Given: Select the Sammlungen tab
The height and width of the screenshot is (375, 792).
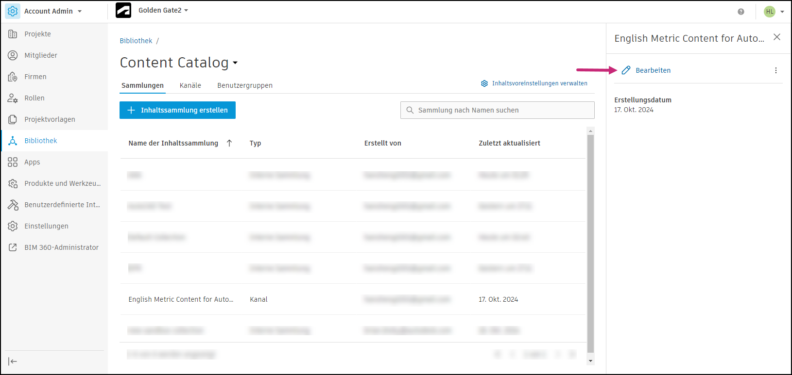Looking at the screenshot, I should pos(142,85).
